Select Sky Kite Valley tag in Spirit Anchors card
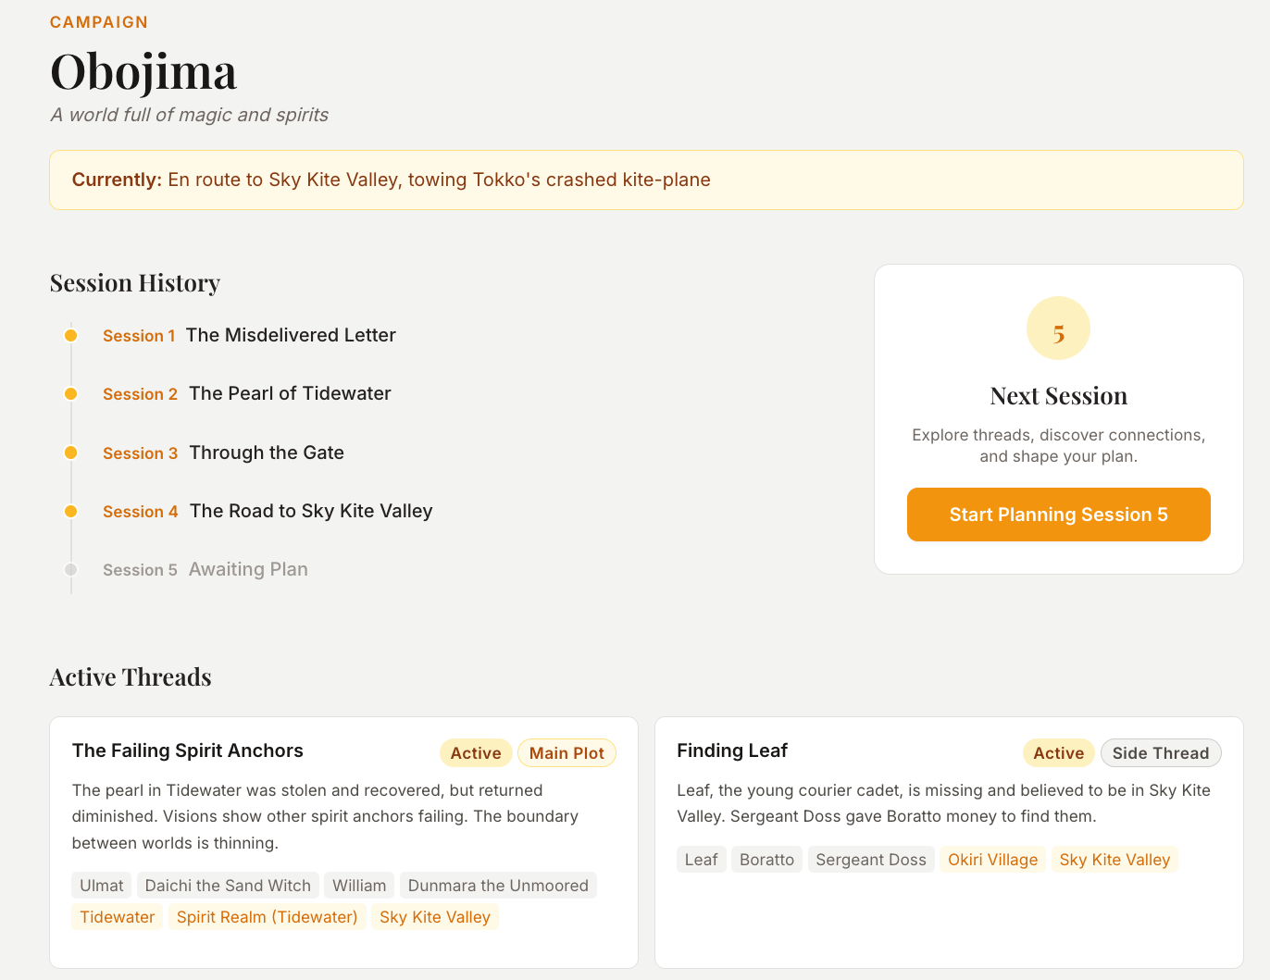The height and width of the screenshot is (980, 1270). (435, 917)
